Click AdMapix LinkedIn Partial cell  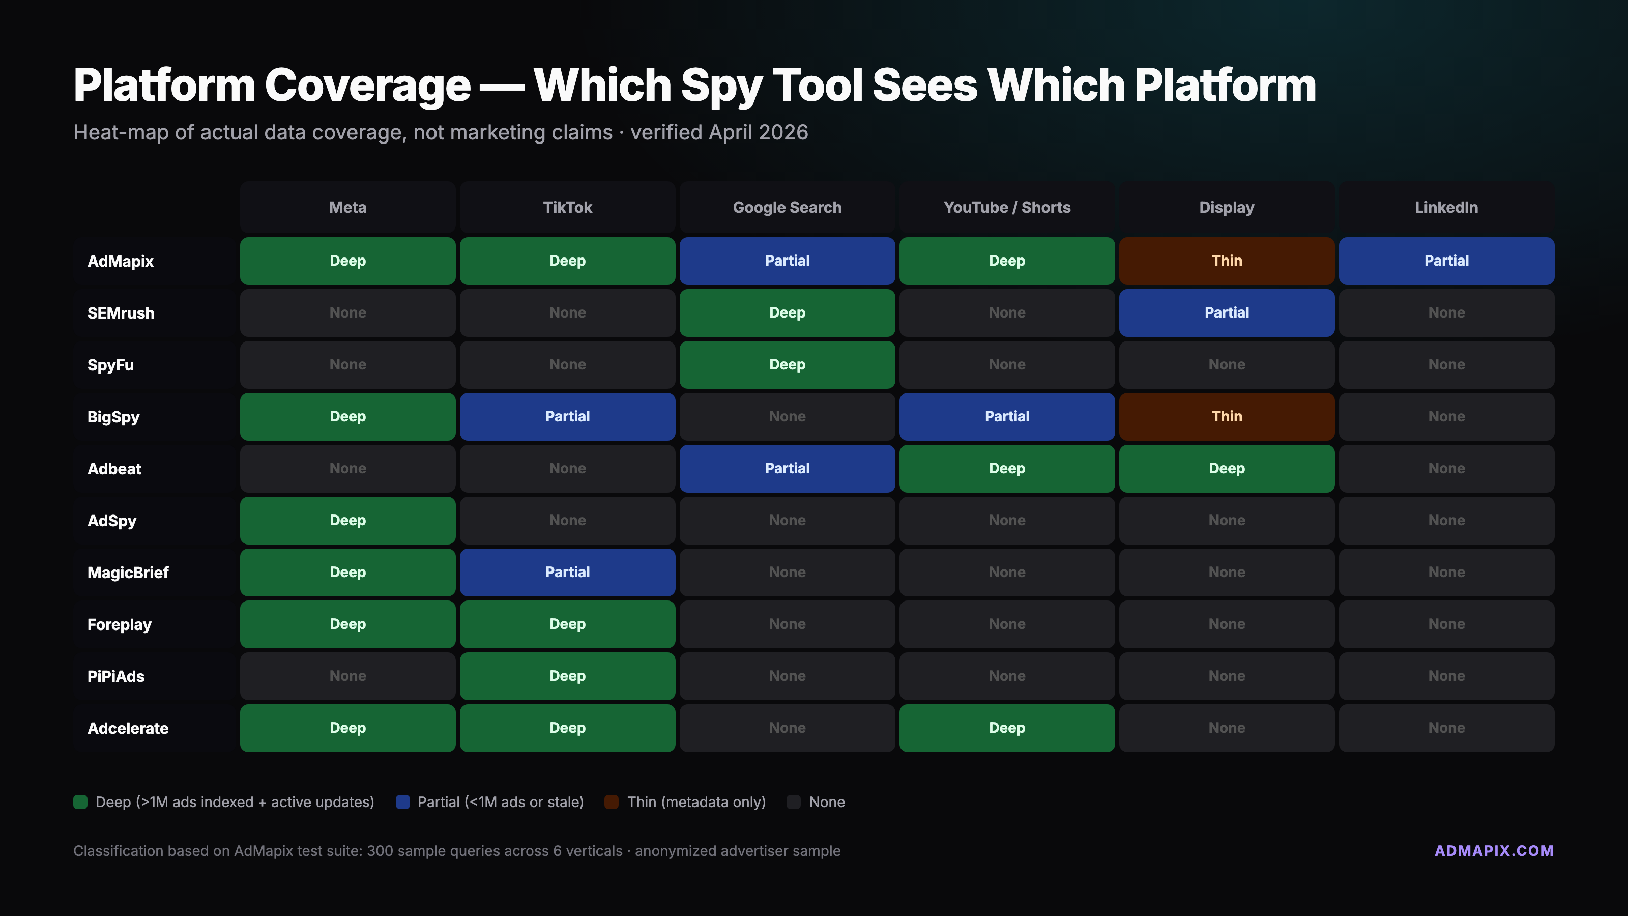pyautogui.click(x=1446, y=261)
